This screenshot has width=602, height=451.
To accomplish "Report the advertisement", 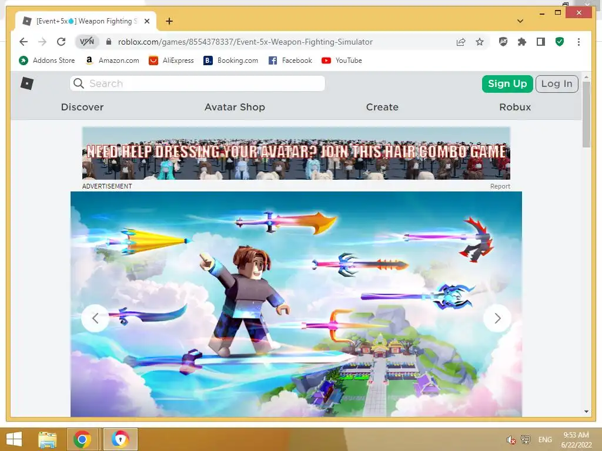I will [500, 186].
